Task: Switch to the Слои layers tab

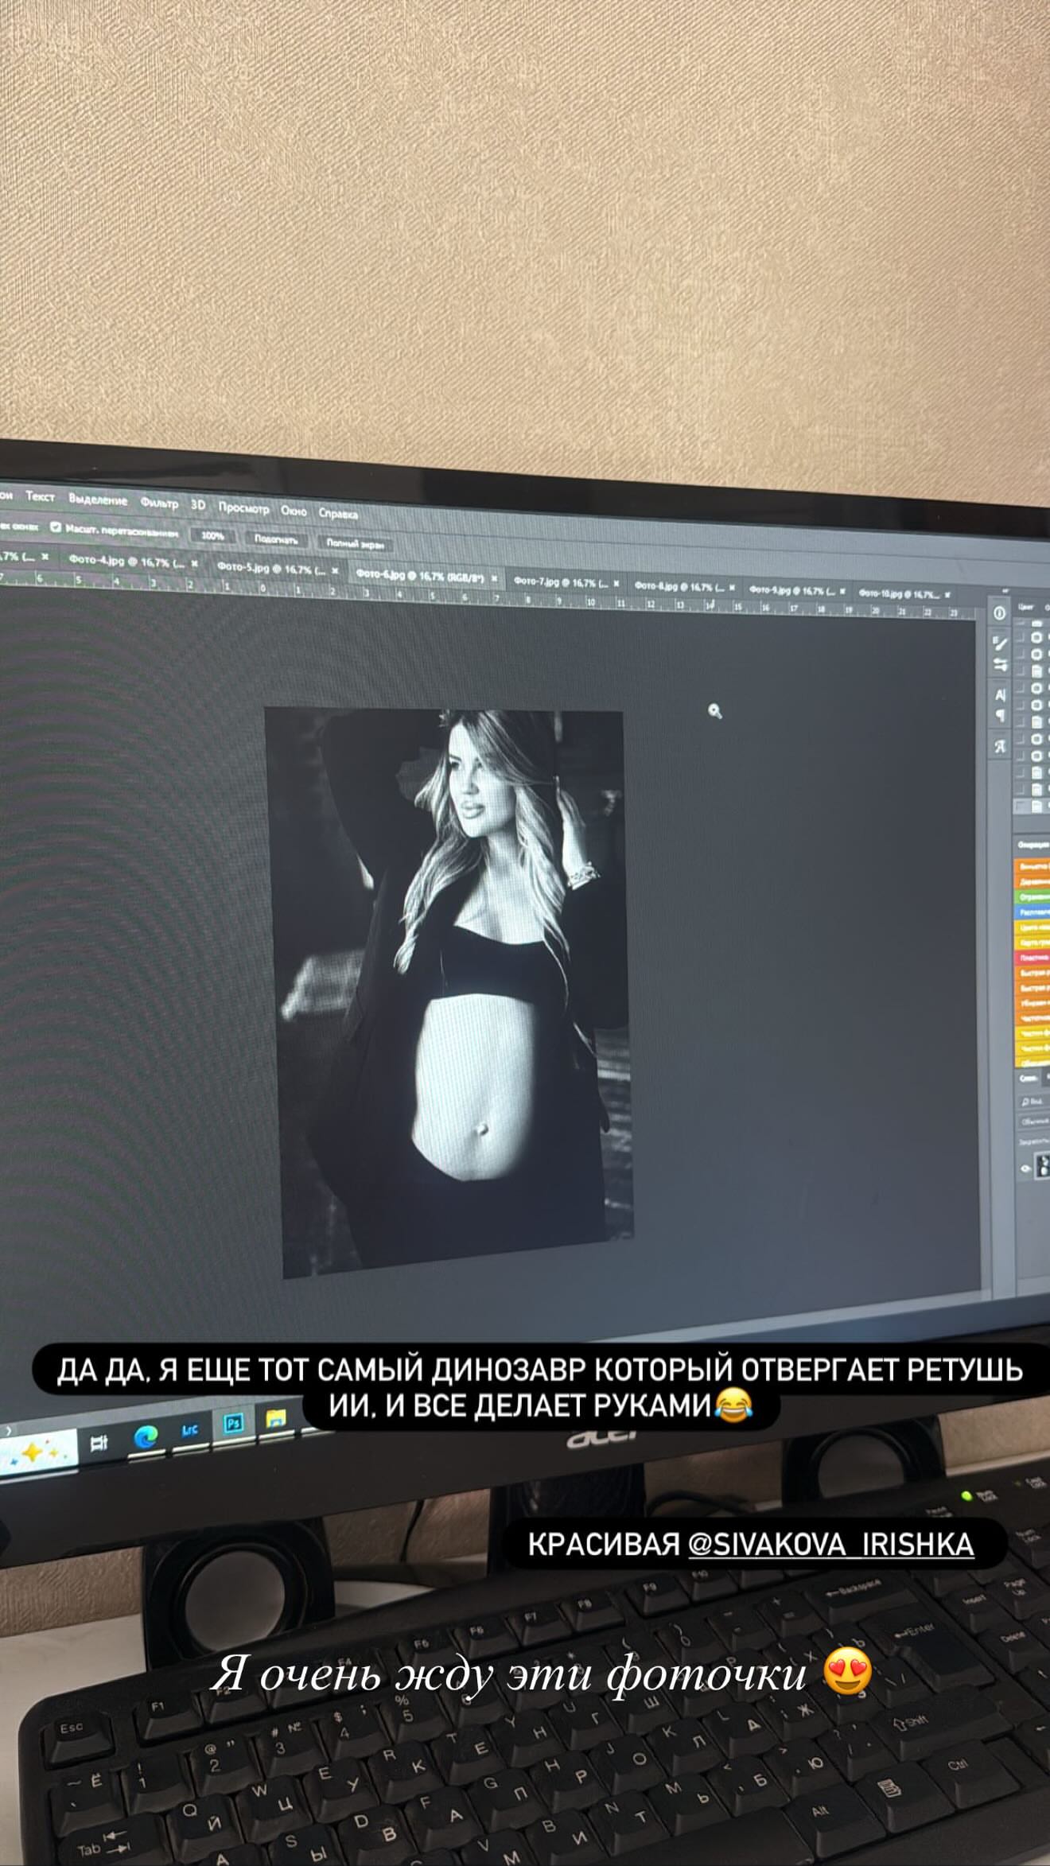Action: tap(1028, 1079)
